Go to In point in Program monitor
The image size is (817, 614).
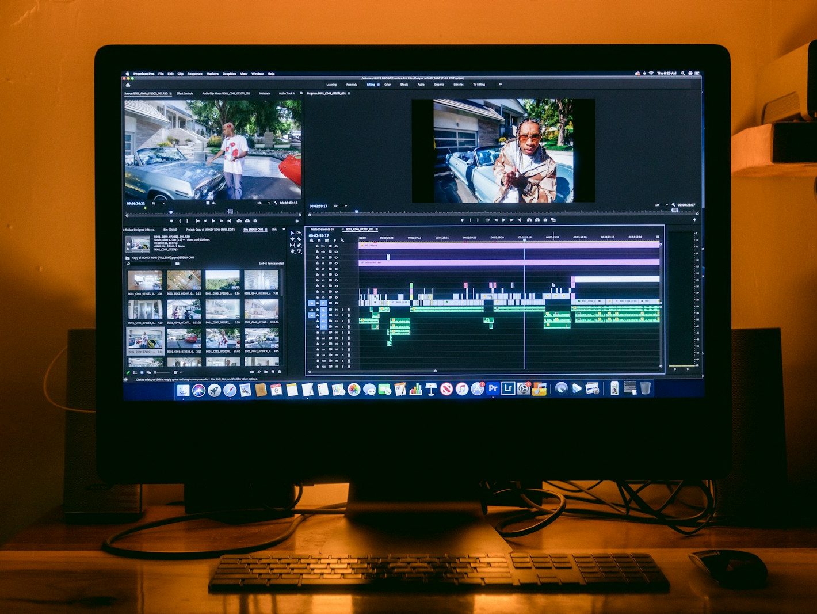click(488, 220)
